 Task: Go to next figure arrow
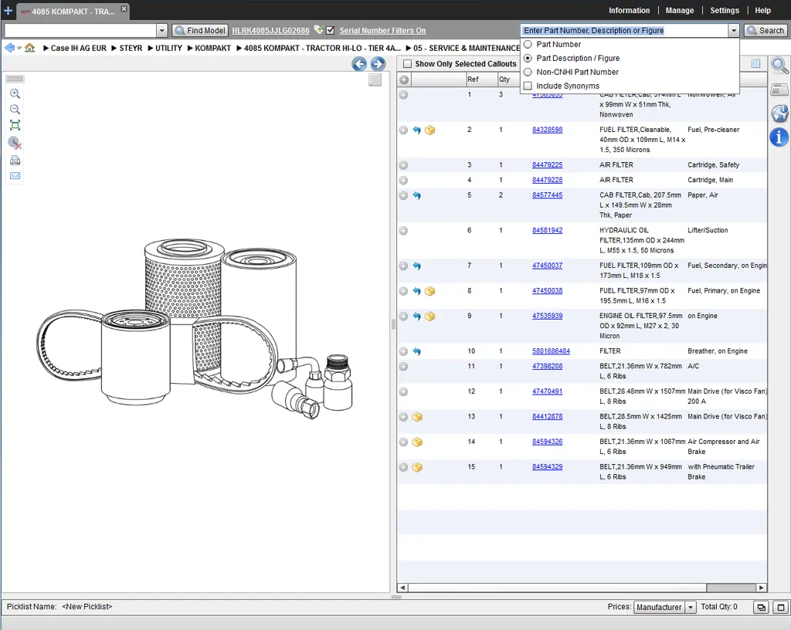pos(378,64)
